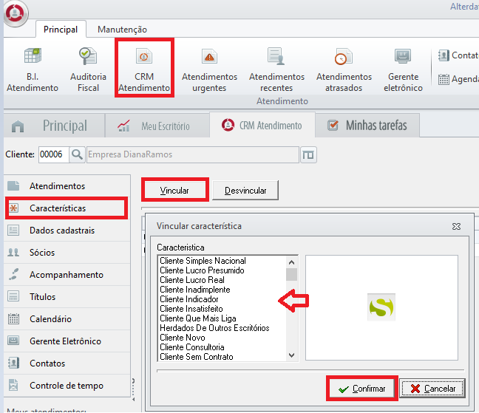Open Controle de tempo section

67,386
